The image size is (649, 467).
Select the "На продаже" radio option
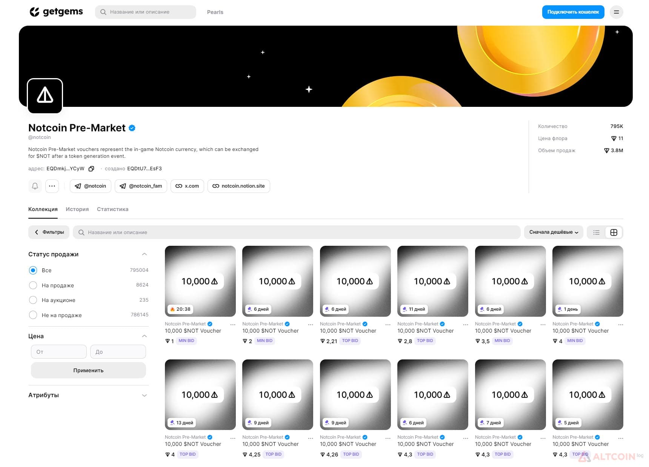[33, 285]
